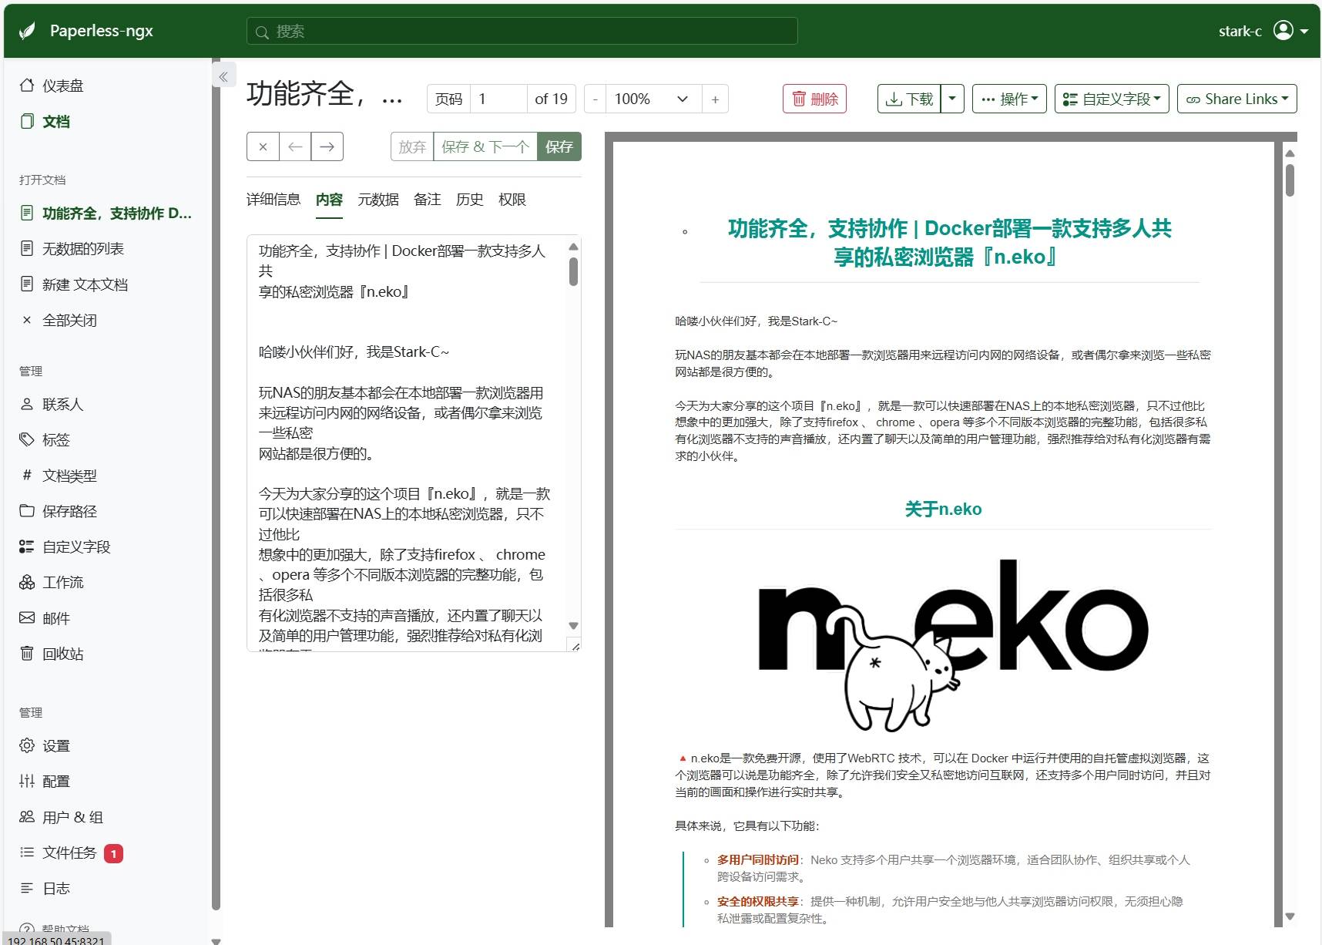
Task: Open 日志 logs page
Action: pos(45,888)
